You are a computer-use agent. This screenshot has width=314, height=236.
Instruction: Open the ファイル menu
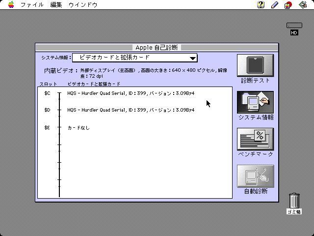coord(32,4)
